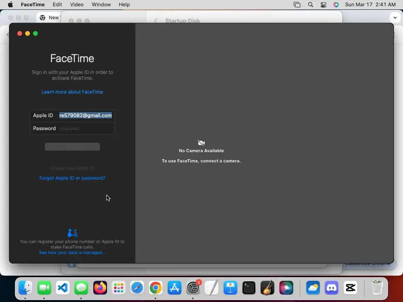Click Create new Apple ID link

pyautogui.click(x=72, y=168)
